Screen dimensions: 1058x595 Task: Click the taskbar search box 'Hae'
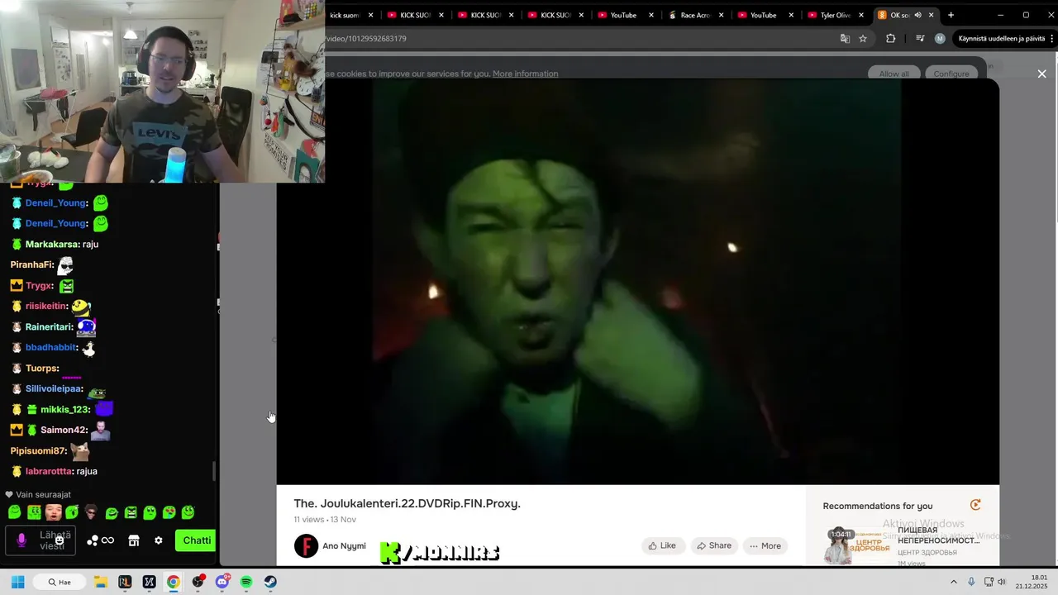click(58, 582)
